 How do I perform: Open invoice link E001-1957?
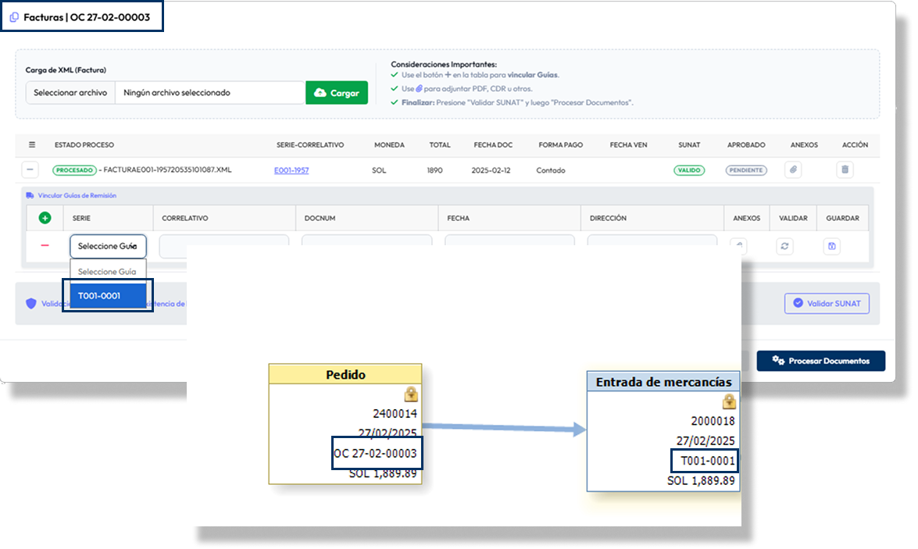pos(291,170)
